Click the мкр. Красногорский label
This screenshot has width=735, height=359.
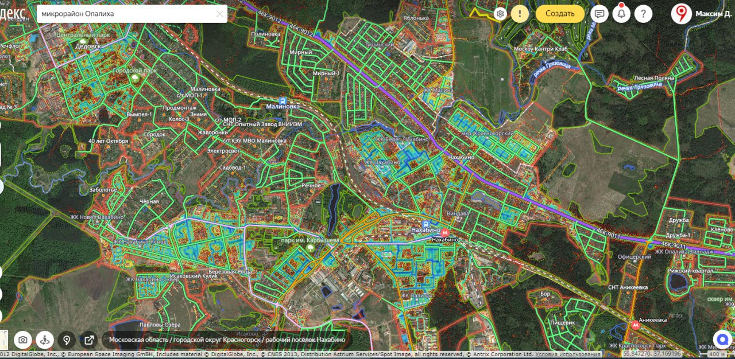[487, 132]
